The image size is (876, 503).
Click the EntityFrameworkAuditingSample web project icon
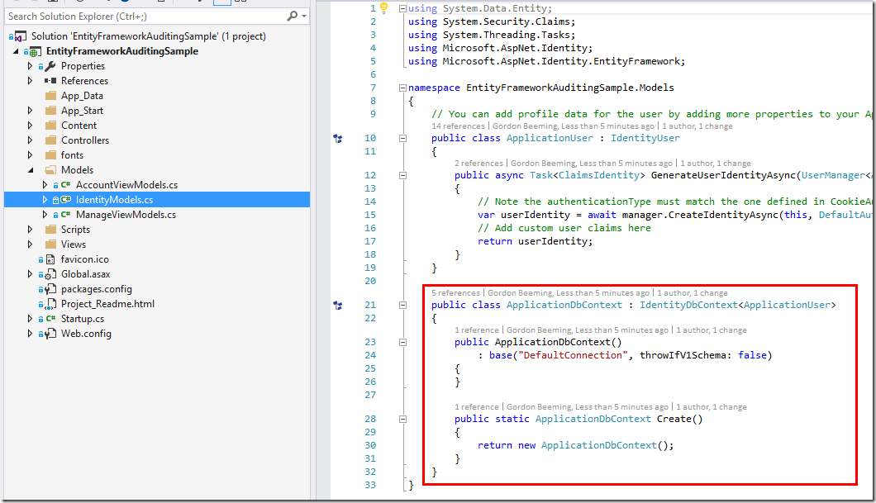tap(36, 51)
